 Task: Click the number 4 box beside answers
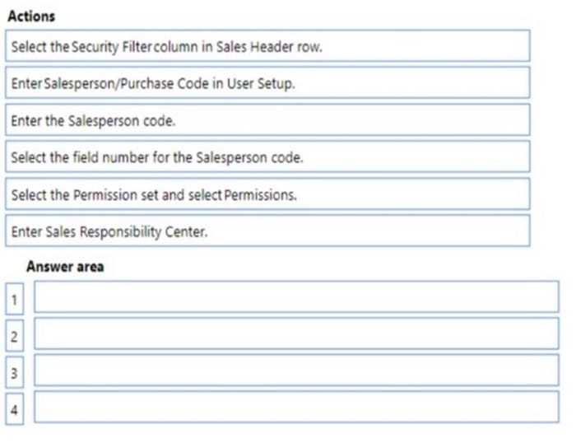point(14,408)
